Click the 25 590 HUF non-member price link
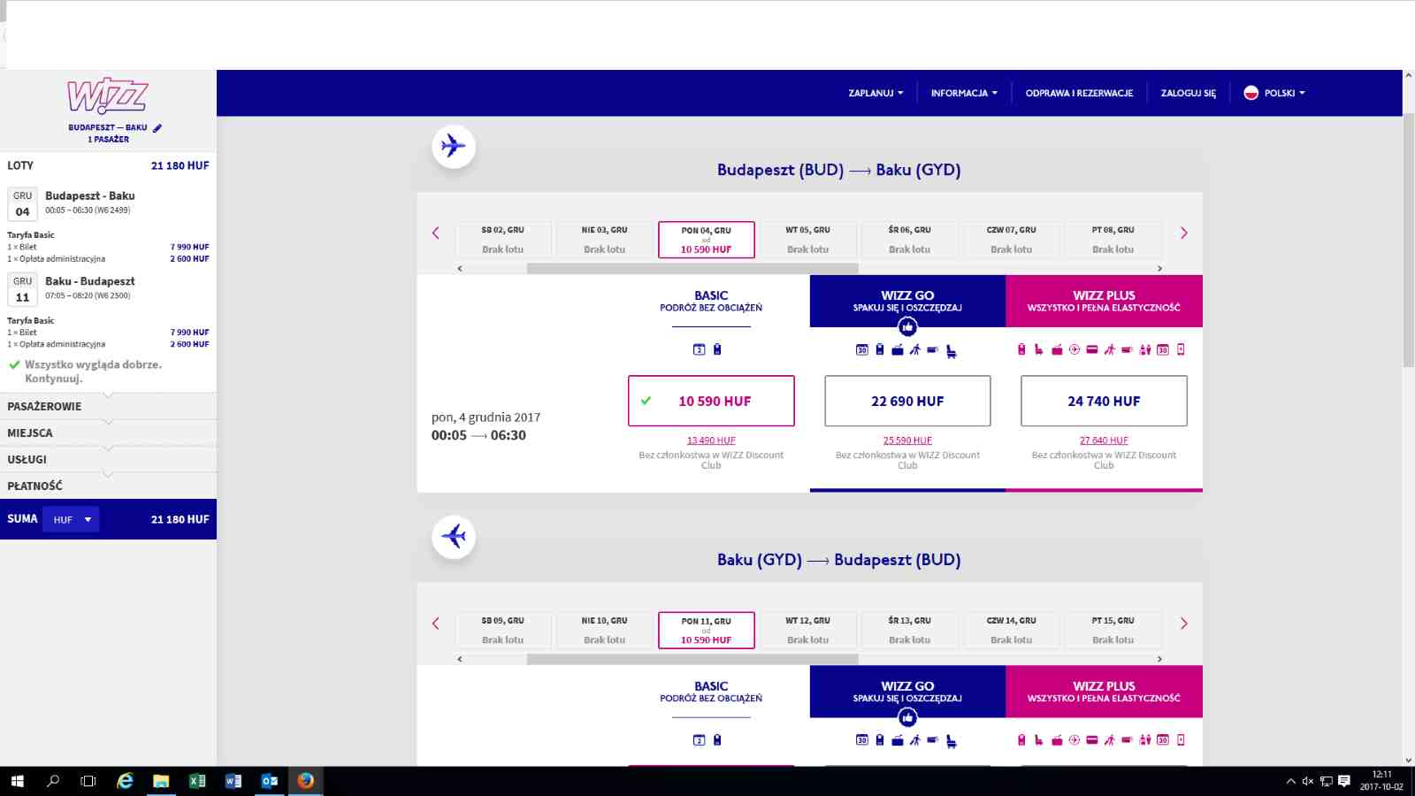1415x796 pixels. 907,440
